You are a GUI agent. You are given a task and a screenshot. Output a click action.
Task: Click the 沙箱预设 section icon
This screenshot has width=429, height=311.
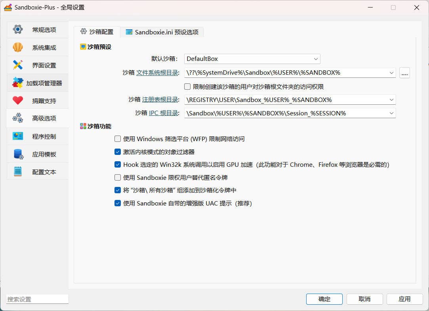83,47
